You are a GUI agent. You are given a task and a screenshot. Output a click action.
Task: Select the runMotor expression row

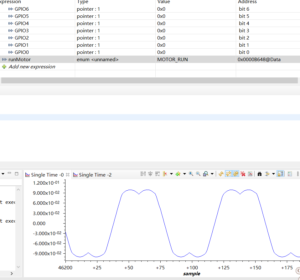pyautogui.click(x=19, y=60)
